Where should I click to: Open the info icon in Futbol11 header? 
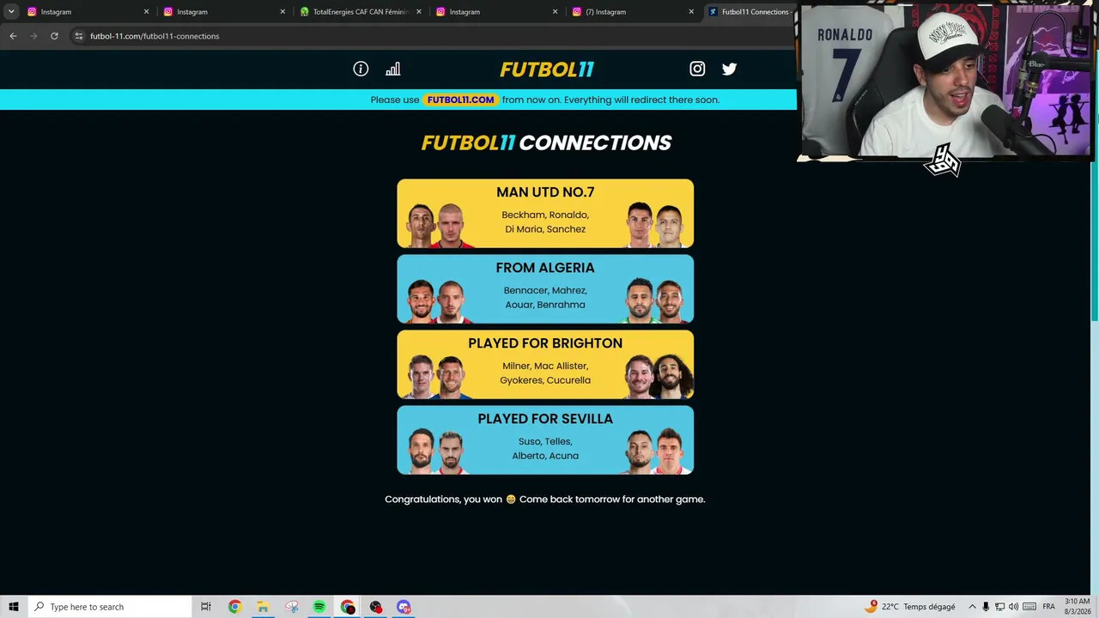pyautogui.click(x=361, y=69)
